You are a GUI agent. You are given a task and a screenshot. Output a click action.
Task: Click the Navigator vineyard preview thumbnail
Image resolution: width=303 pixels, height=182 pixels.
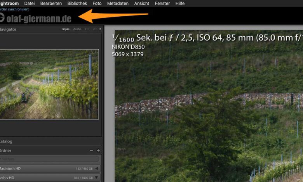(x=49, y=84)
